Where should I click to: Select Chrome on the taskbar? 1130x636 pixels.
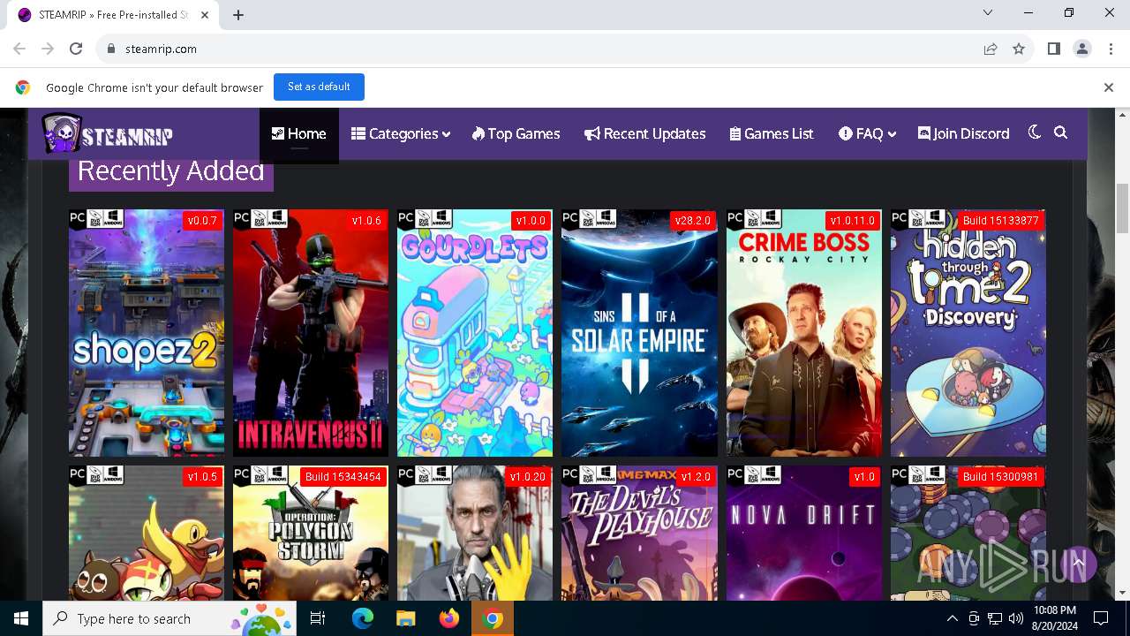point(493,618)
